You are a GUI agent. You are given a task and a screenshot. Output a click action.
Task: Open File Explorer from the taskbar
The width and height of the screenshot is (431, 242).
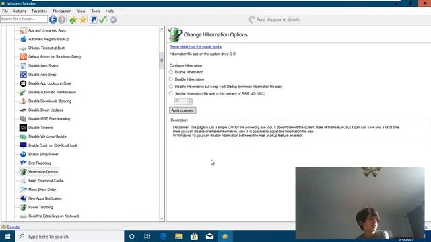[178, 236]
